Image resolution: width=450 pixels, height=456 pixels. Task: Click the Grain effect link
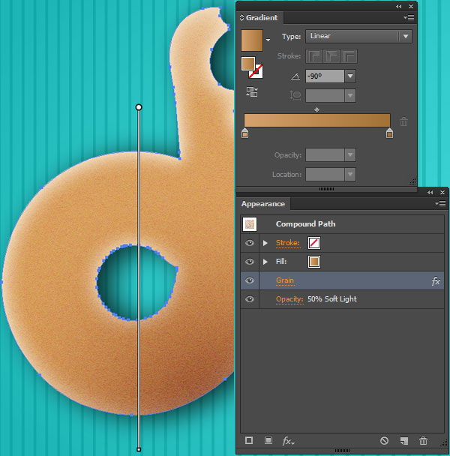[285, 280]
